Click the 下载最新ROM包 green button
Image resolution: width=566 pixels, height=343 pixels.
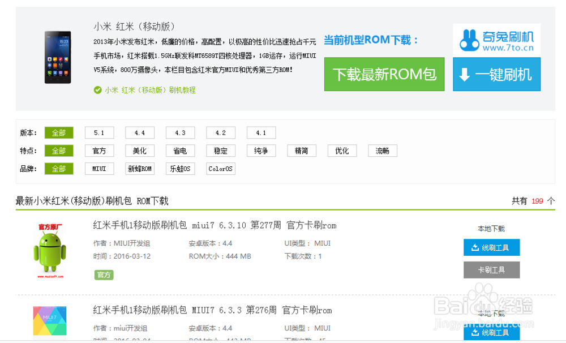pyautogui.click(x=384, y=74)
